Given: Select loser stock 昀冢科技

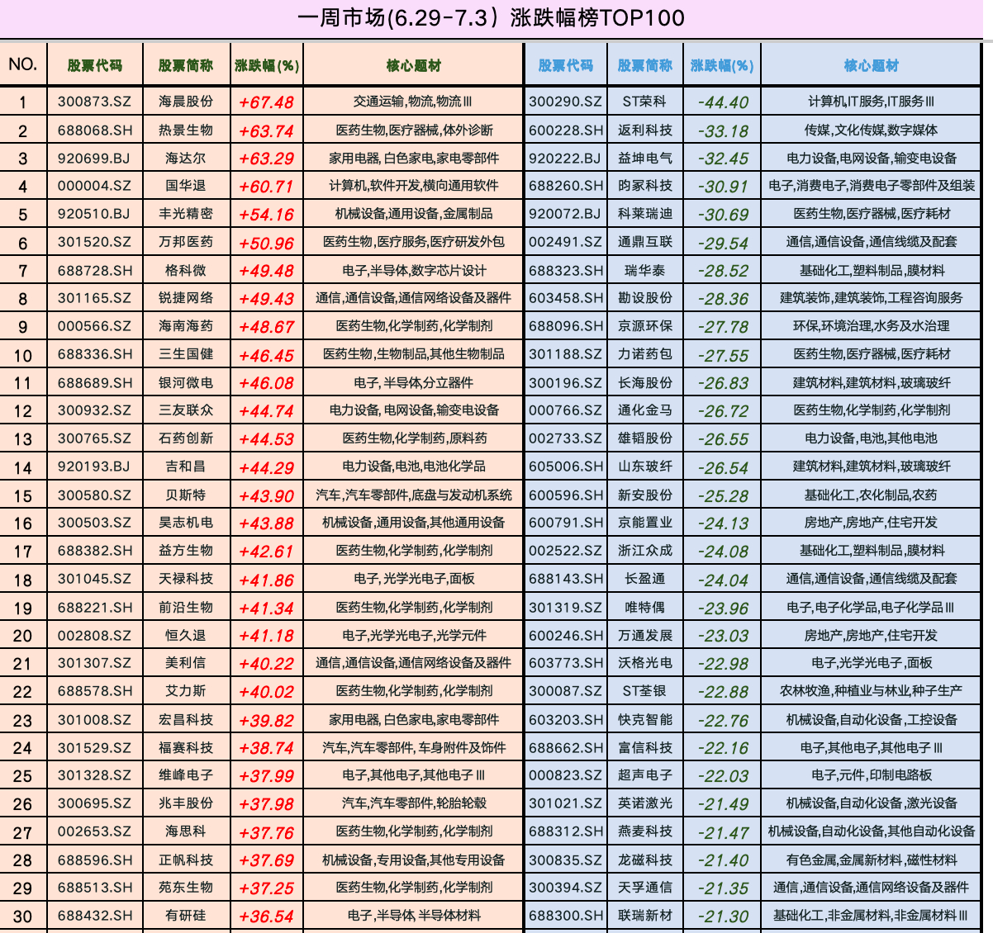Looking at the screenshot, I should pyautogui.click(x=645, y=186).
